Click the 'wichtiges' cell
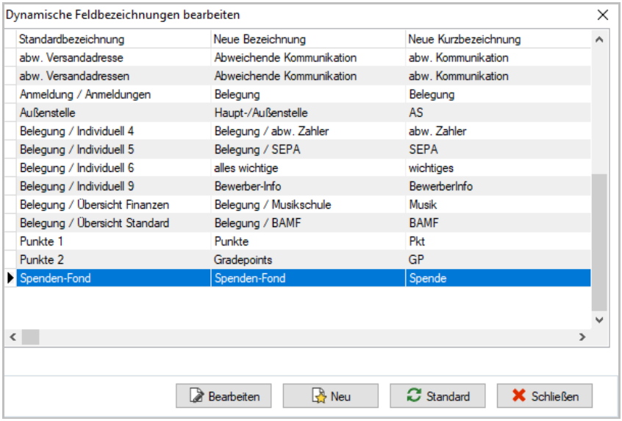Screen dimensions: 622x421 coord(498,168)
